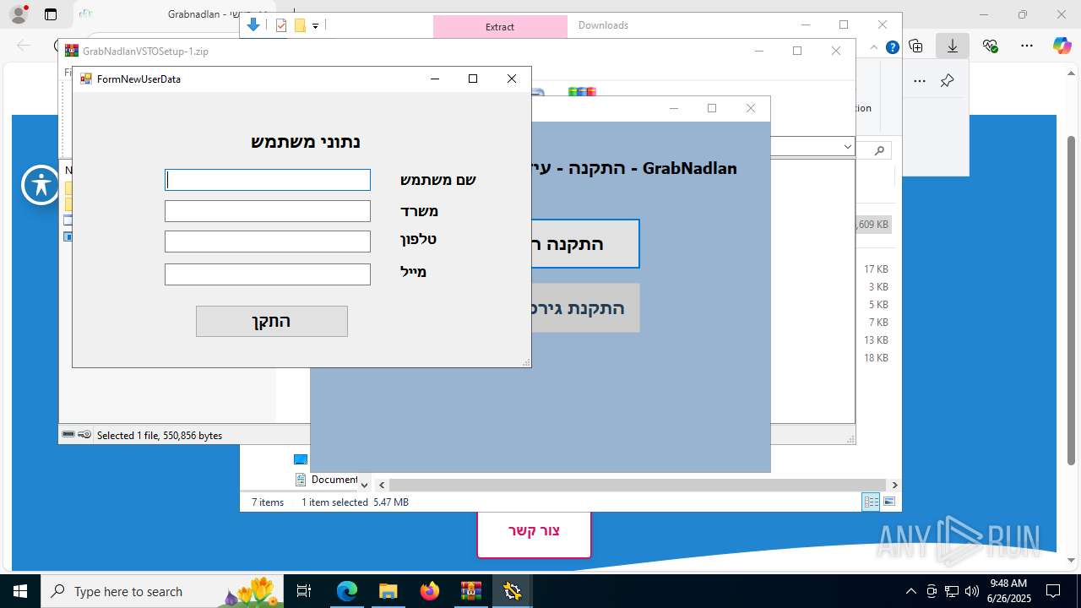
Task: Open Edge browser essentials heart icon
Action: coord(990,46)
